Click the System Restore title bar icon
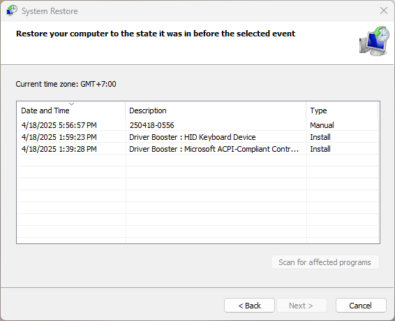The height and width of the screenshot is (321, 395). coord(12,10)
